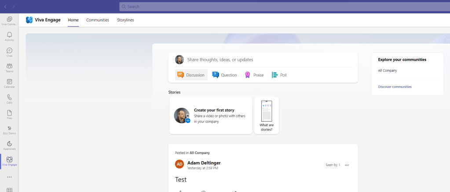Screen dimensions: 450x192
Task: Switch to the Storylines tab
Action: click(x=125, y=20)
